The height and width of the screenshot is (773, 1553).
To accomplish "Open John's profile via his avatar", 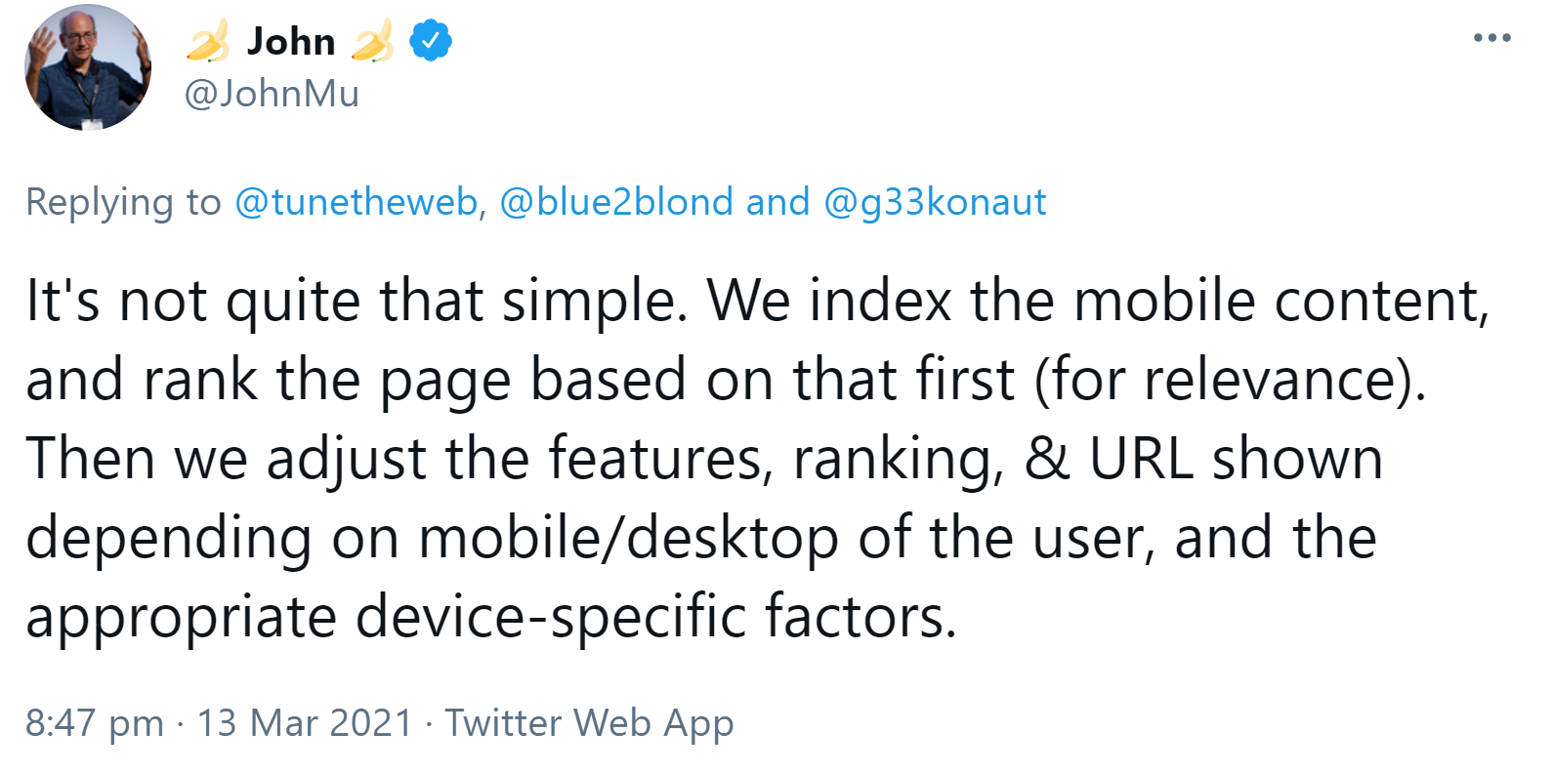I will click(88, 66).
